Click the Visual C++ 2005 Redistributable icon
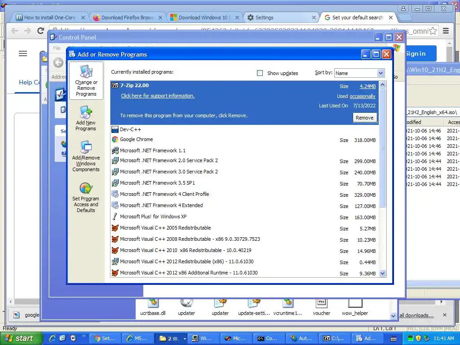The height and width of the screenshot is (345, 460). 115,228
